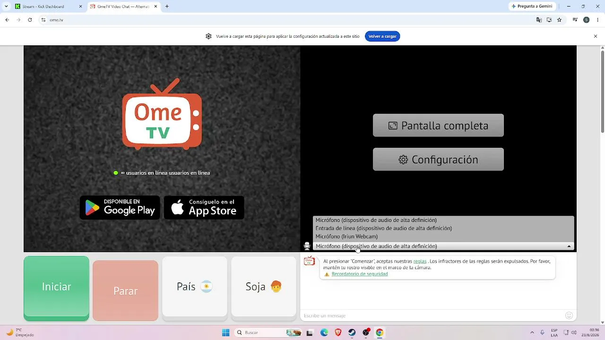Open Steam from the taskbar
This screenshot has height=340, width=605.
point(352,332)
